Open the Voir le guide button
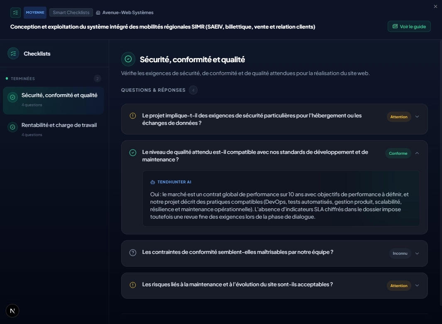 pos(409,27)
